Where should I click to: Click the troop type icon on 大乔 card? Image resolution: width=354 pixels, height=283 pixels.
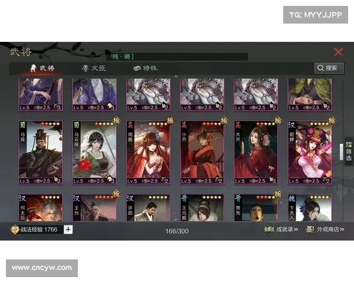tap(271, 179)
